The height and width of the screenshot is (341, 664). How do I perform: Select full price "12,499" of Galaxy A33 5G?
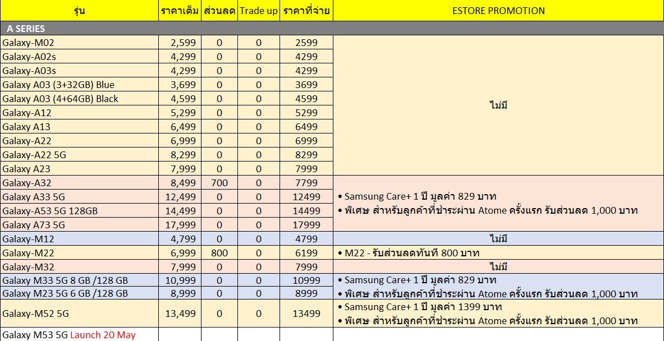pos(181,197)
